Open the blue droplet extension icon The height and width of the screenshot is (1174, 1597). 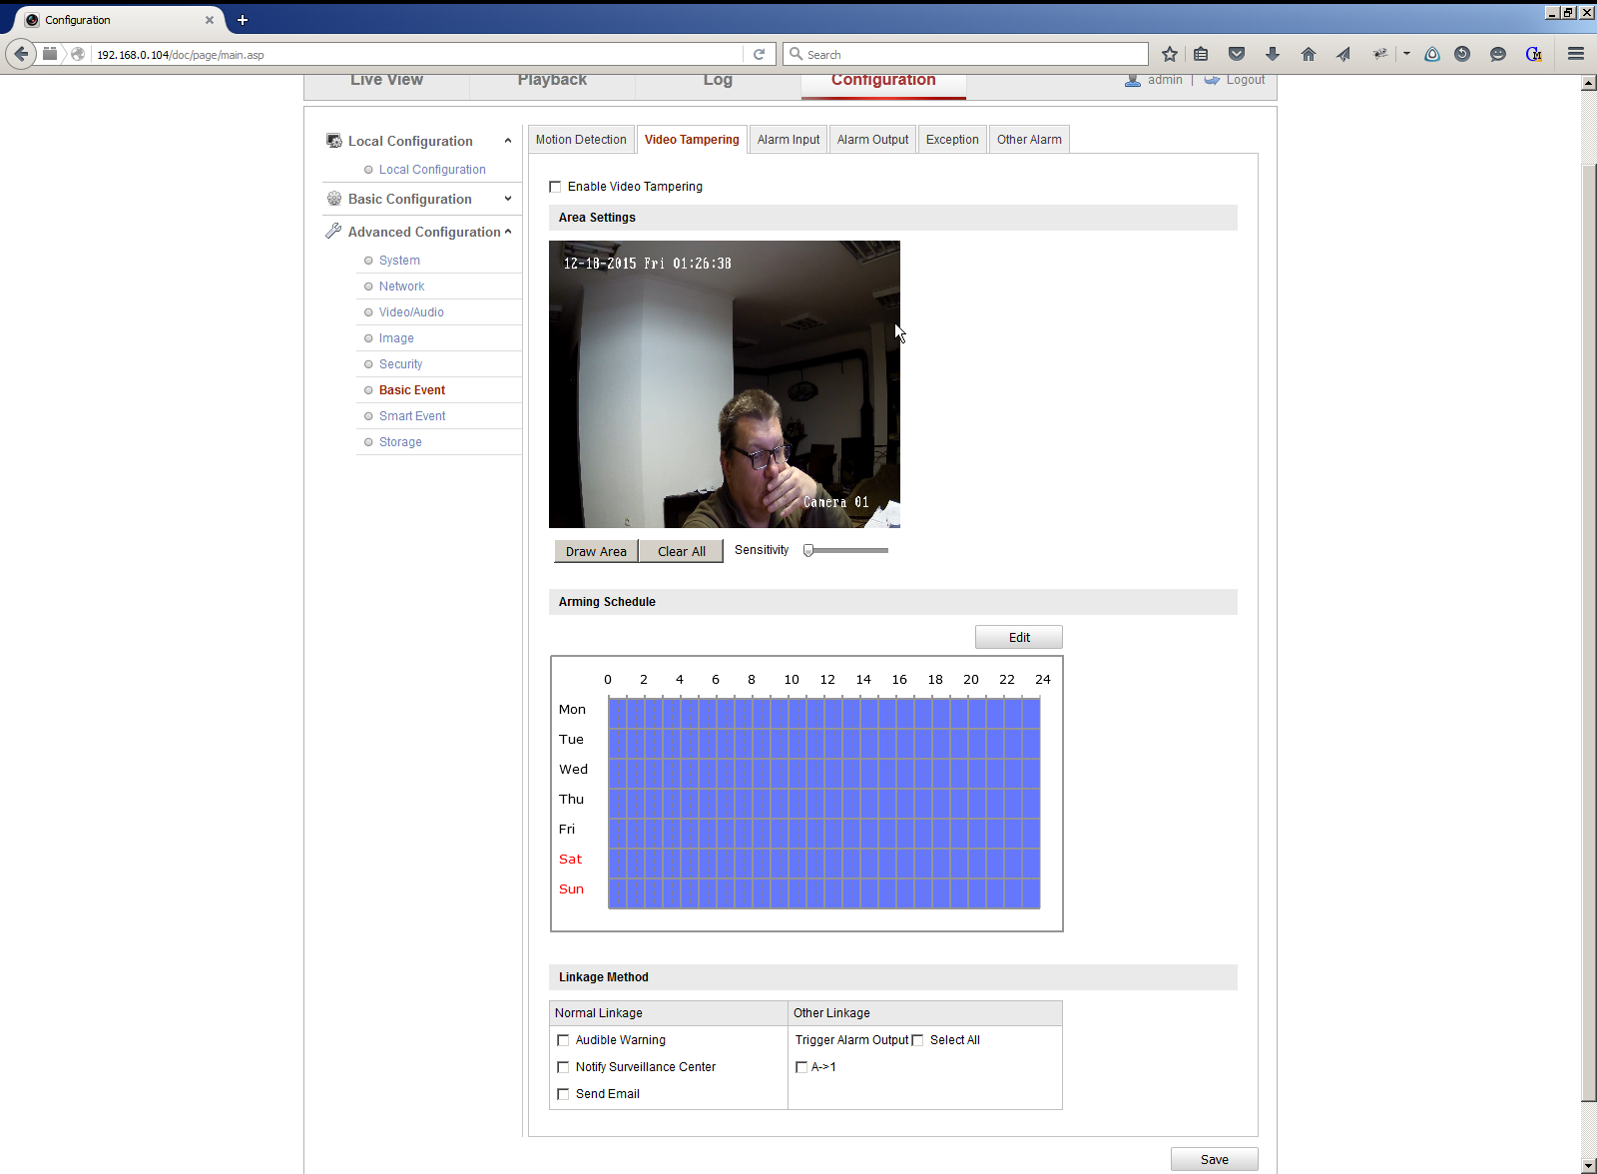pyautogui.click(x=1432, y=54)
